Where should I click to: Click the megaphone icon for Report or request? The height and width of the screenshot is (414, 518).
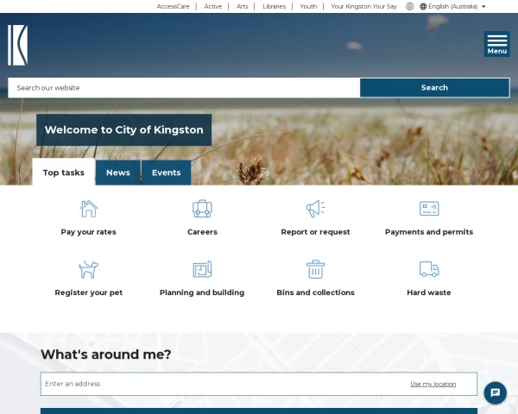pyautogui.click(x=315, y=209)
